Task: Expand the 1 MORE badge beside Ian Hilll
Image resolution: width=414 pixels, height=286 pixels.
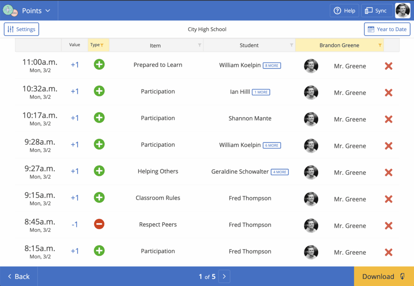Action: tap(261, 92)
